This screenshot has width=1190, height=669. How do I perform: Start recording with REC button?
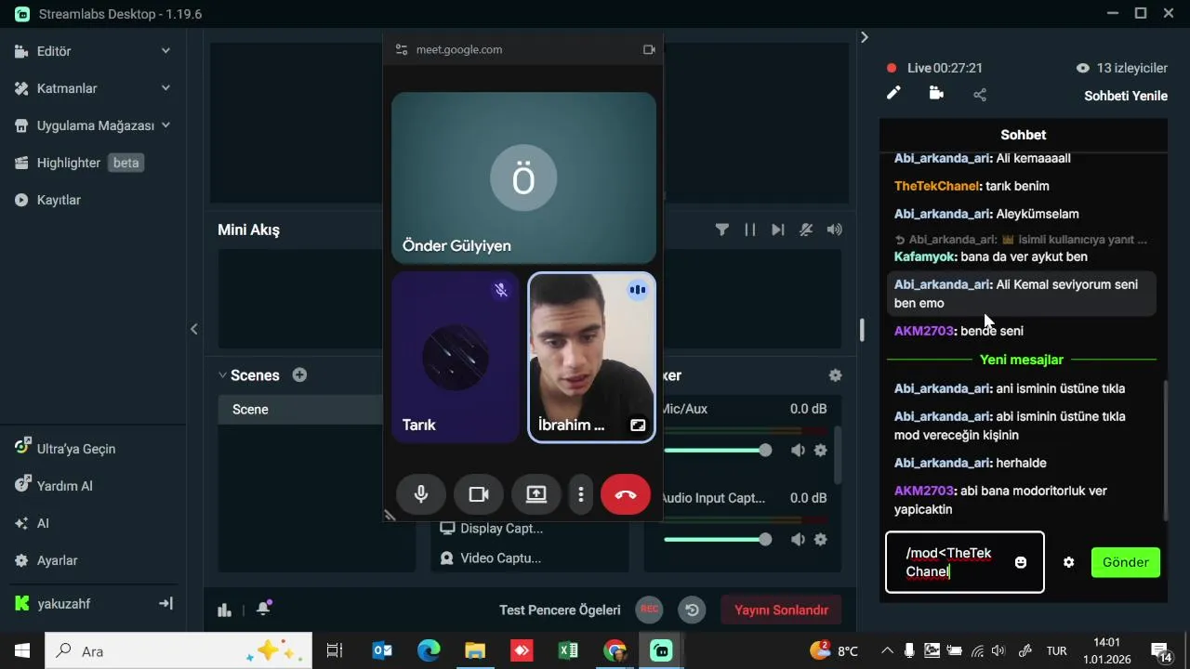tap(649, 610)
